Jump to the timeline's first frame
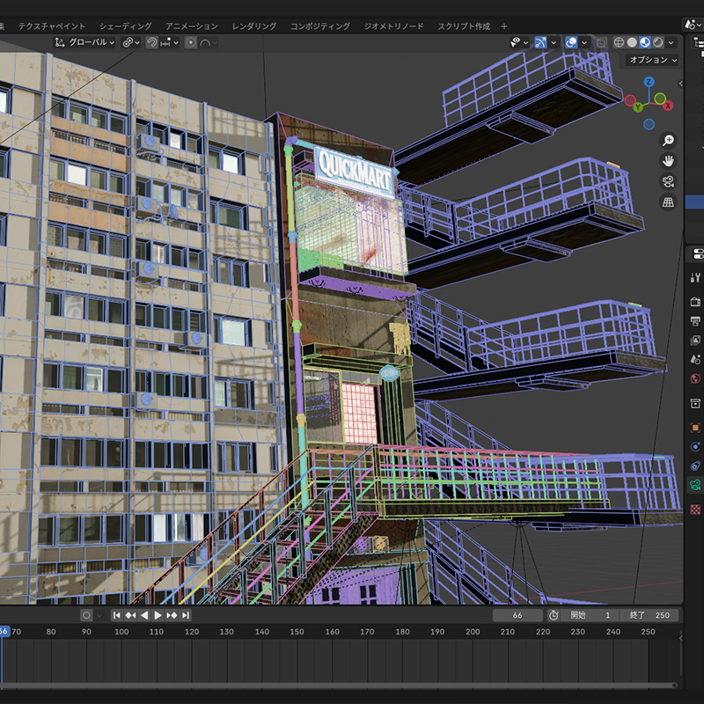The height and width of the screenshot is (704, 704). (116, 615)
